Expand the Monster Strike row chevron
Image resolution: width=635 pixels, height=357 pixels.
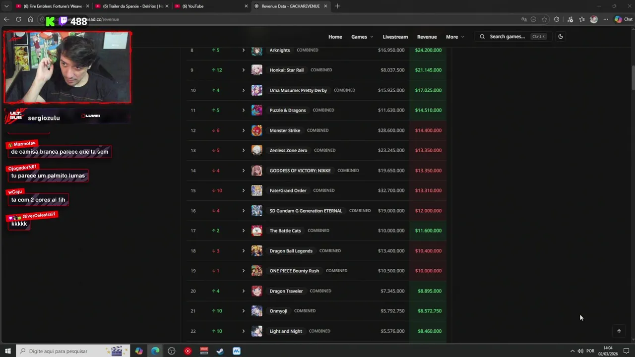point(244,130)
